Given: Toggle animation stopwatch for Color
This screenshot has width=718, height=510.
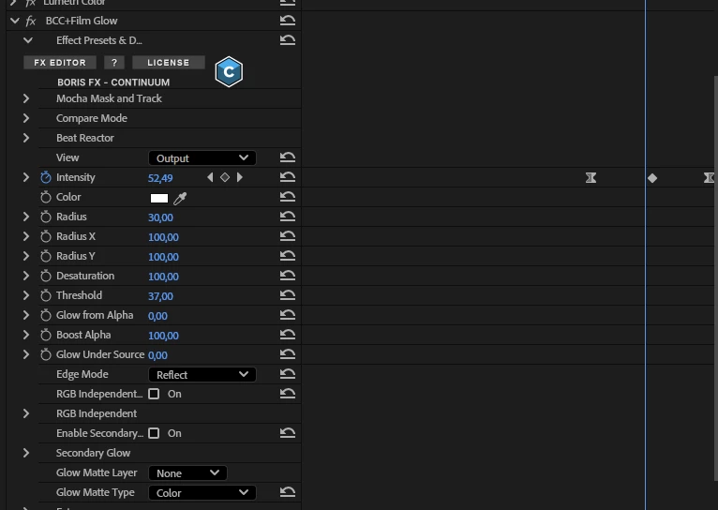Looking at the screenshot, I should tap(46, 197).
